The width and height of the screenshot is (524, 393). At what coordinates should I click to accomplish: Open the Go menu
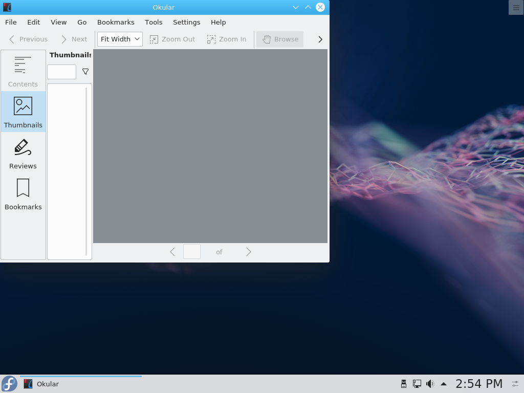(x=82, y=23)
